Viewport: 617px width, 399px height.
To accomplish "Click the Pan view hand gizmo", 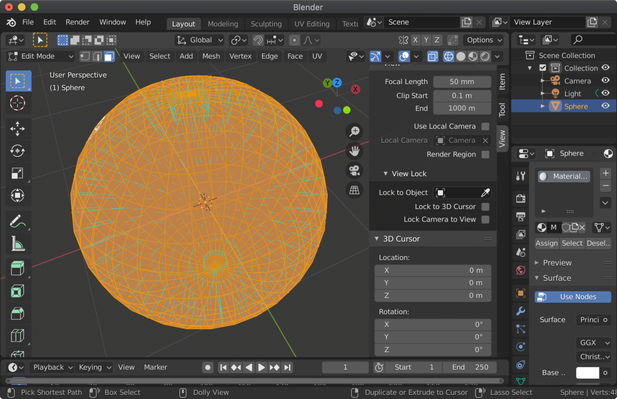I will tap(354, 151).
